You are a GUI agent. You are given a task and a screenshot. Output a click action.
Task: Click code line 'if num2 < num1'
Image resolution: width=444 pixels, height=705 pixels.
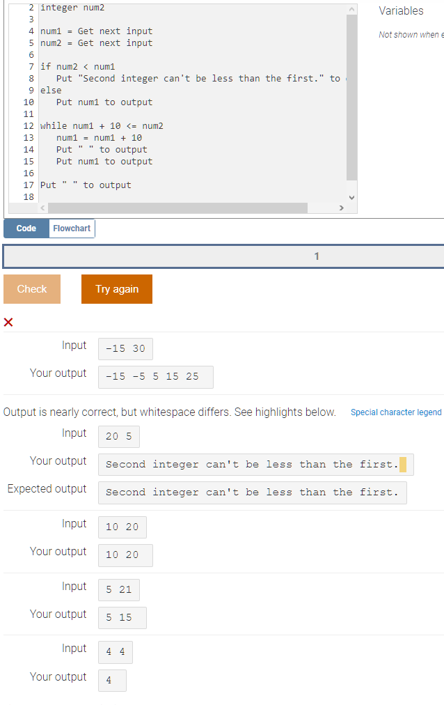pyautogui.click(x=78, y=67)
